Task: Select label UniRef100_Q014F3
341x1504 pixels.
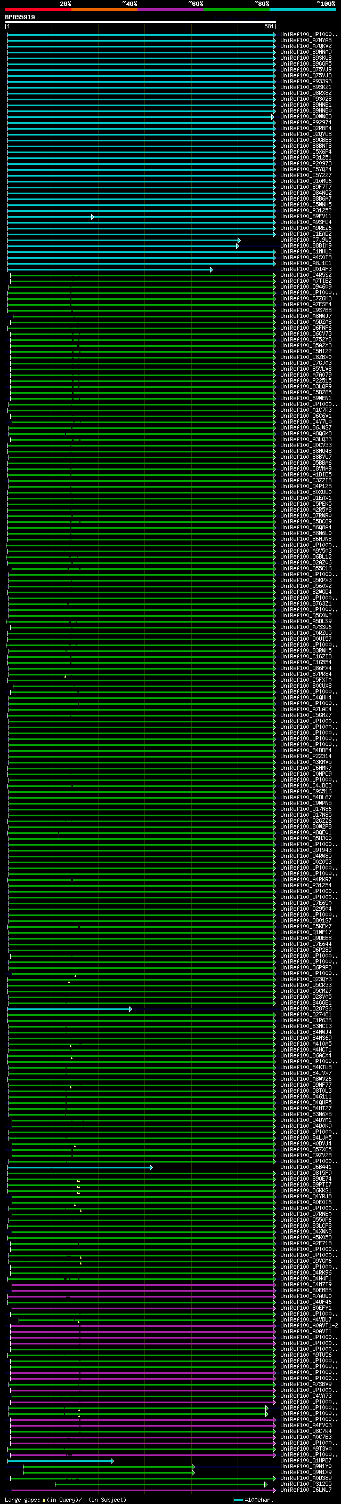Action: coord(306,269)
